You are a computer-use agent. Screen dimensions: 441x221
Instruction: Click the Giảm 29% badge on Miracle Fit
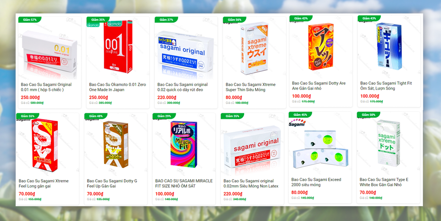164,116
